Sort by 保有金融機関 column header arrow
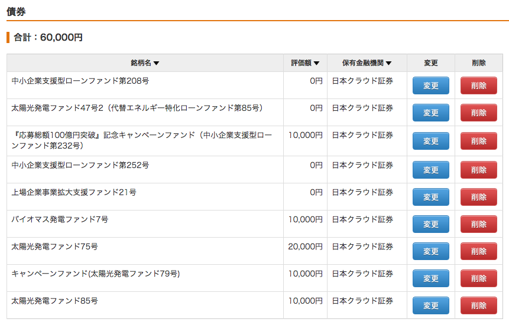 tap(388, 63)
